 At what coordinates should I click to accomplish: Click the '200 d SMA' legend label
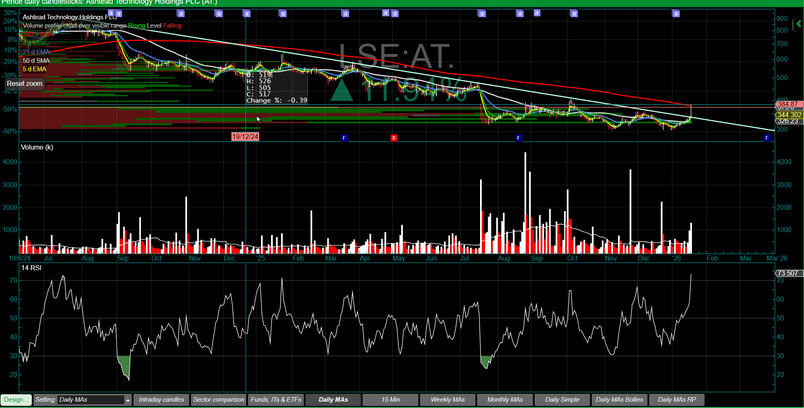point(38,34)
